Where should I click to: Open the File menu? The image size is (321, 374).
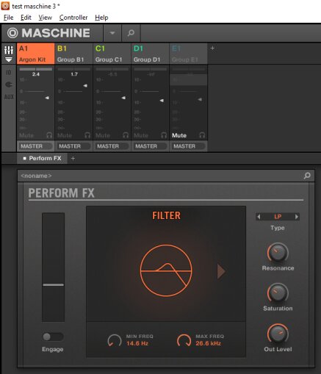pyautogui.click(x=8, y=18)
